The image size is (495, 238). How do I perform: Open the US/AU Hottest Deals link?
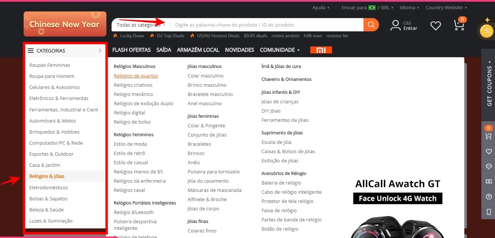click(218, 36)
